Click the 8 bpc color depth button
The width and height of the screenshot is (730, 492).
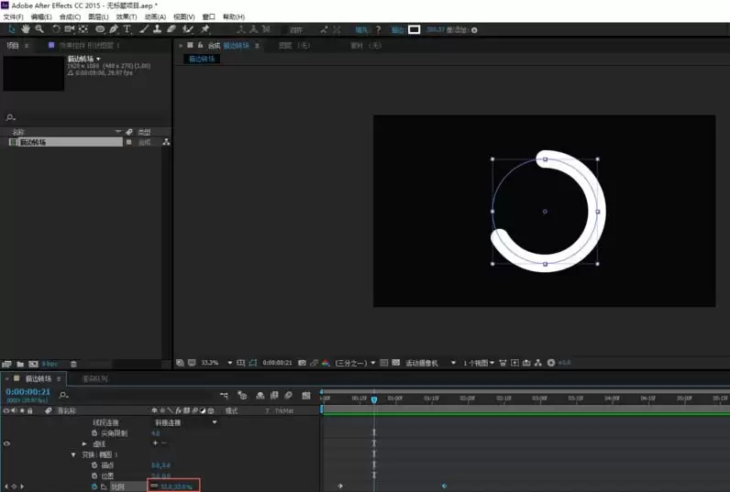click(x=50, y=364)
